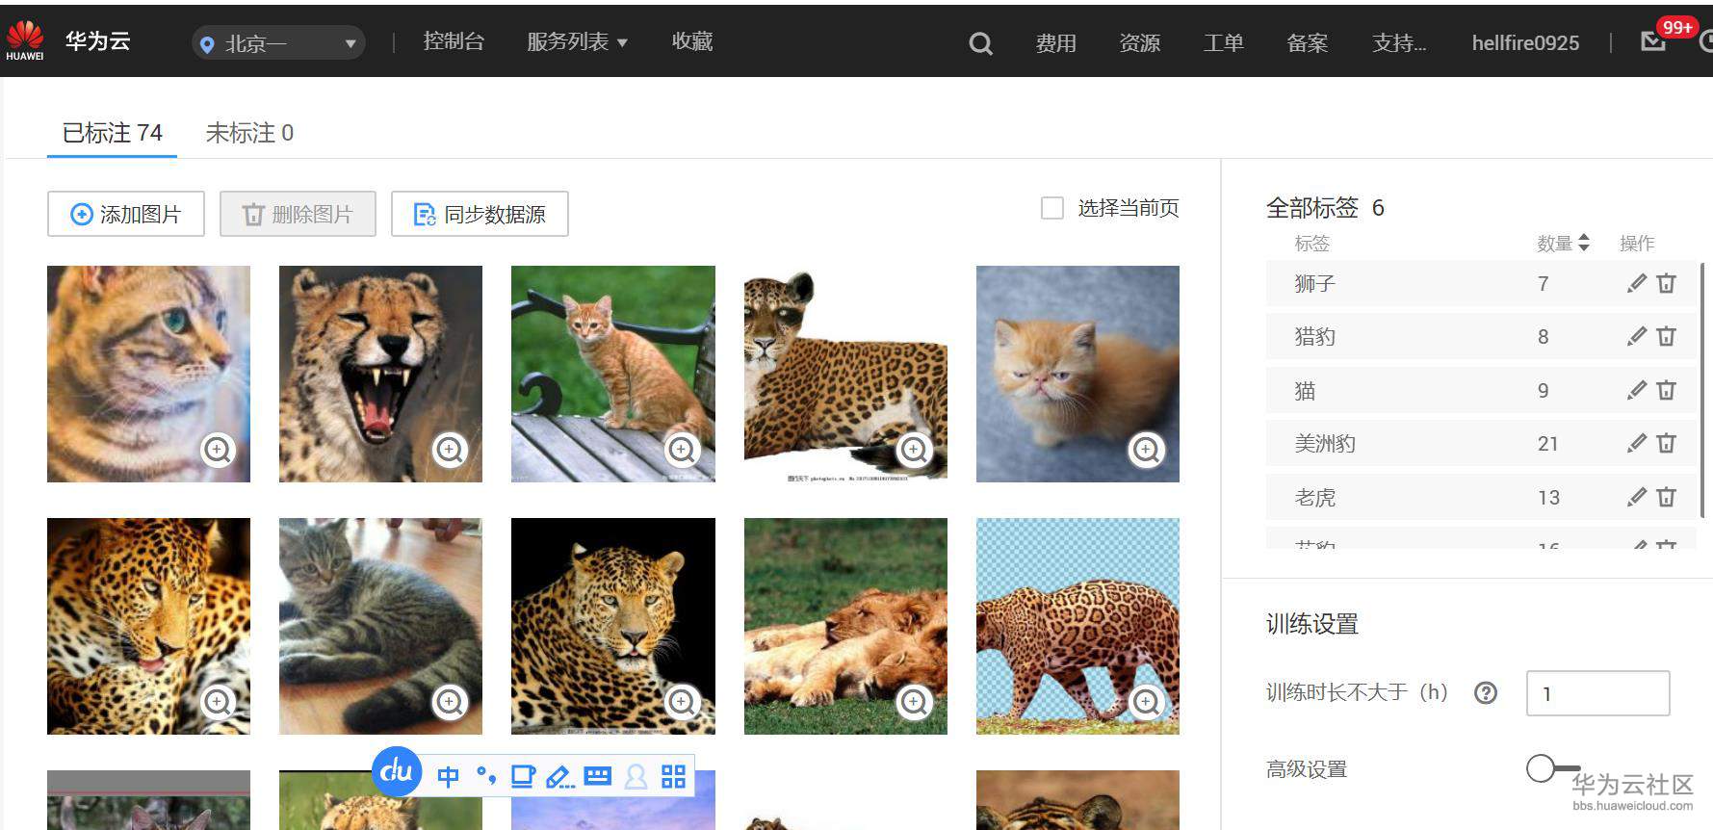
Task: Magnify the sleeping lions image
Action: (x=914, y=702)
